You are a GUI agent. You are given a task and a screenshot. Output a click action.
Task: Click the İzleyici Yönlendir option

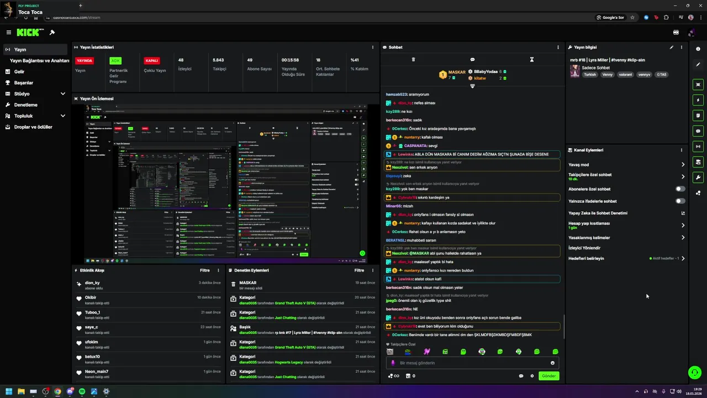(x=584, y=248)
